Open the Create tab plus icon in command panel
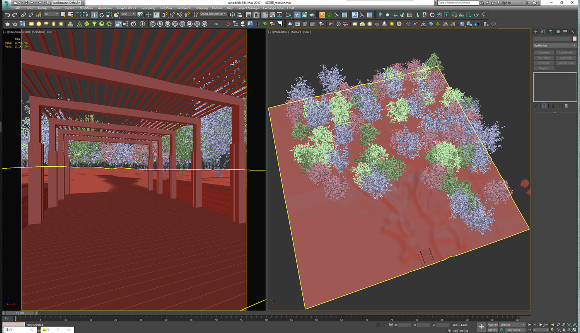 [536, 32]
